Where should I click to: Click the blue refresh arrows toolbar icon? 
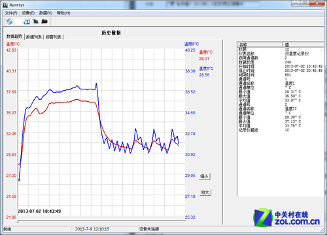click(9, 22)
